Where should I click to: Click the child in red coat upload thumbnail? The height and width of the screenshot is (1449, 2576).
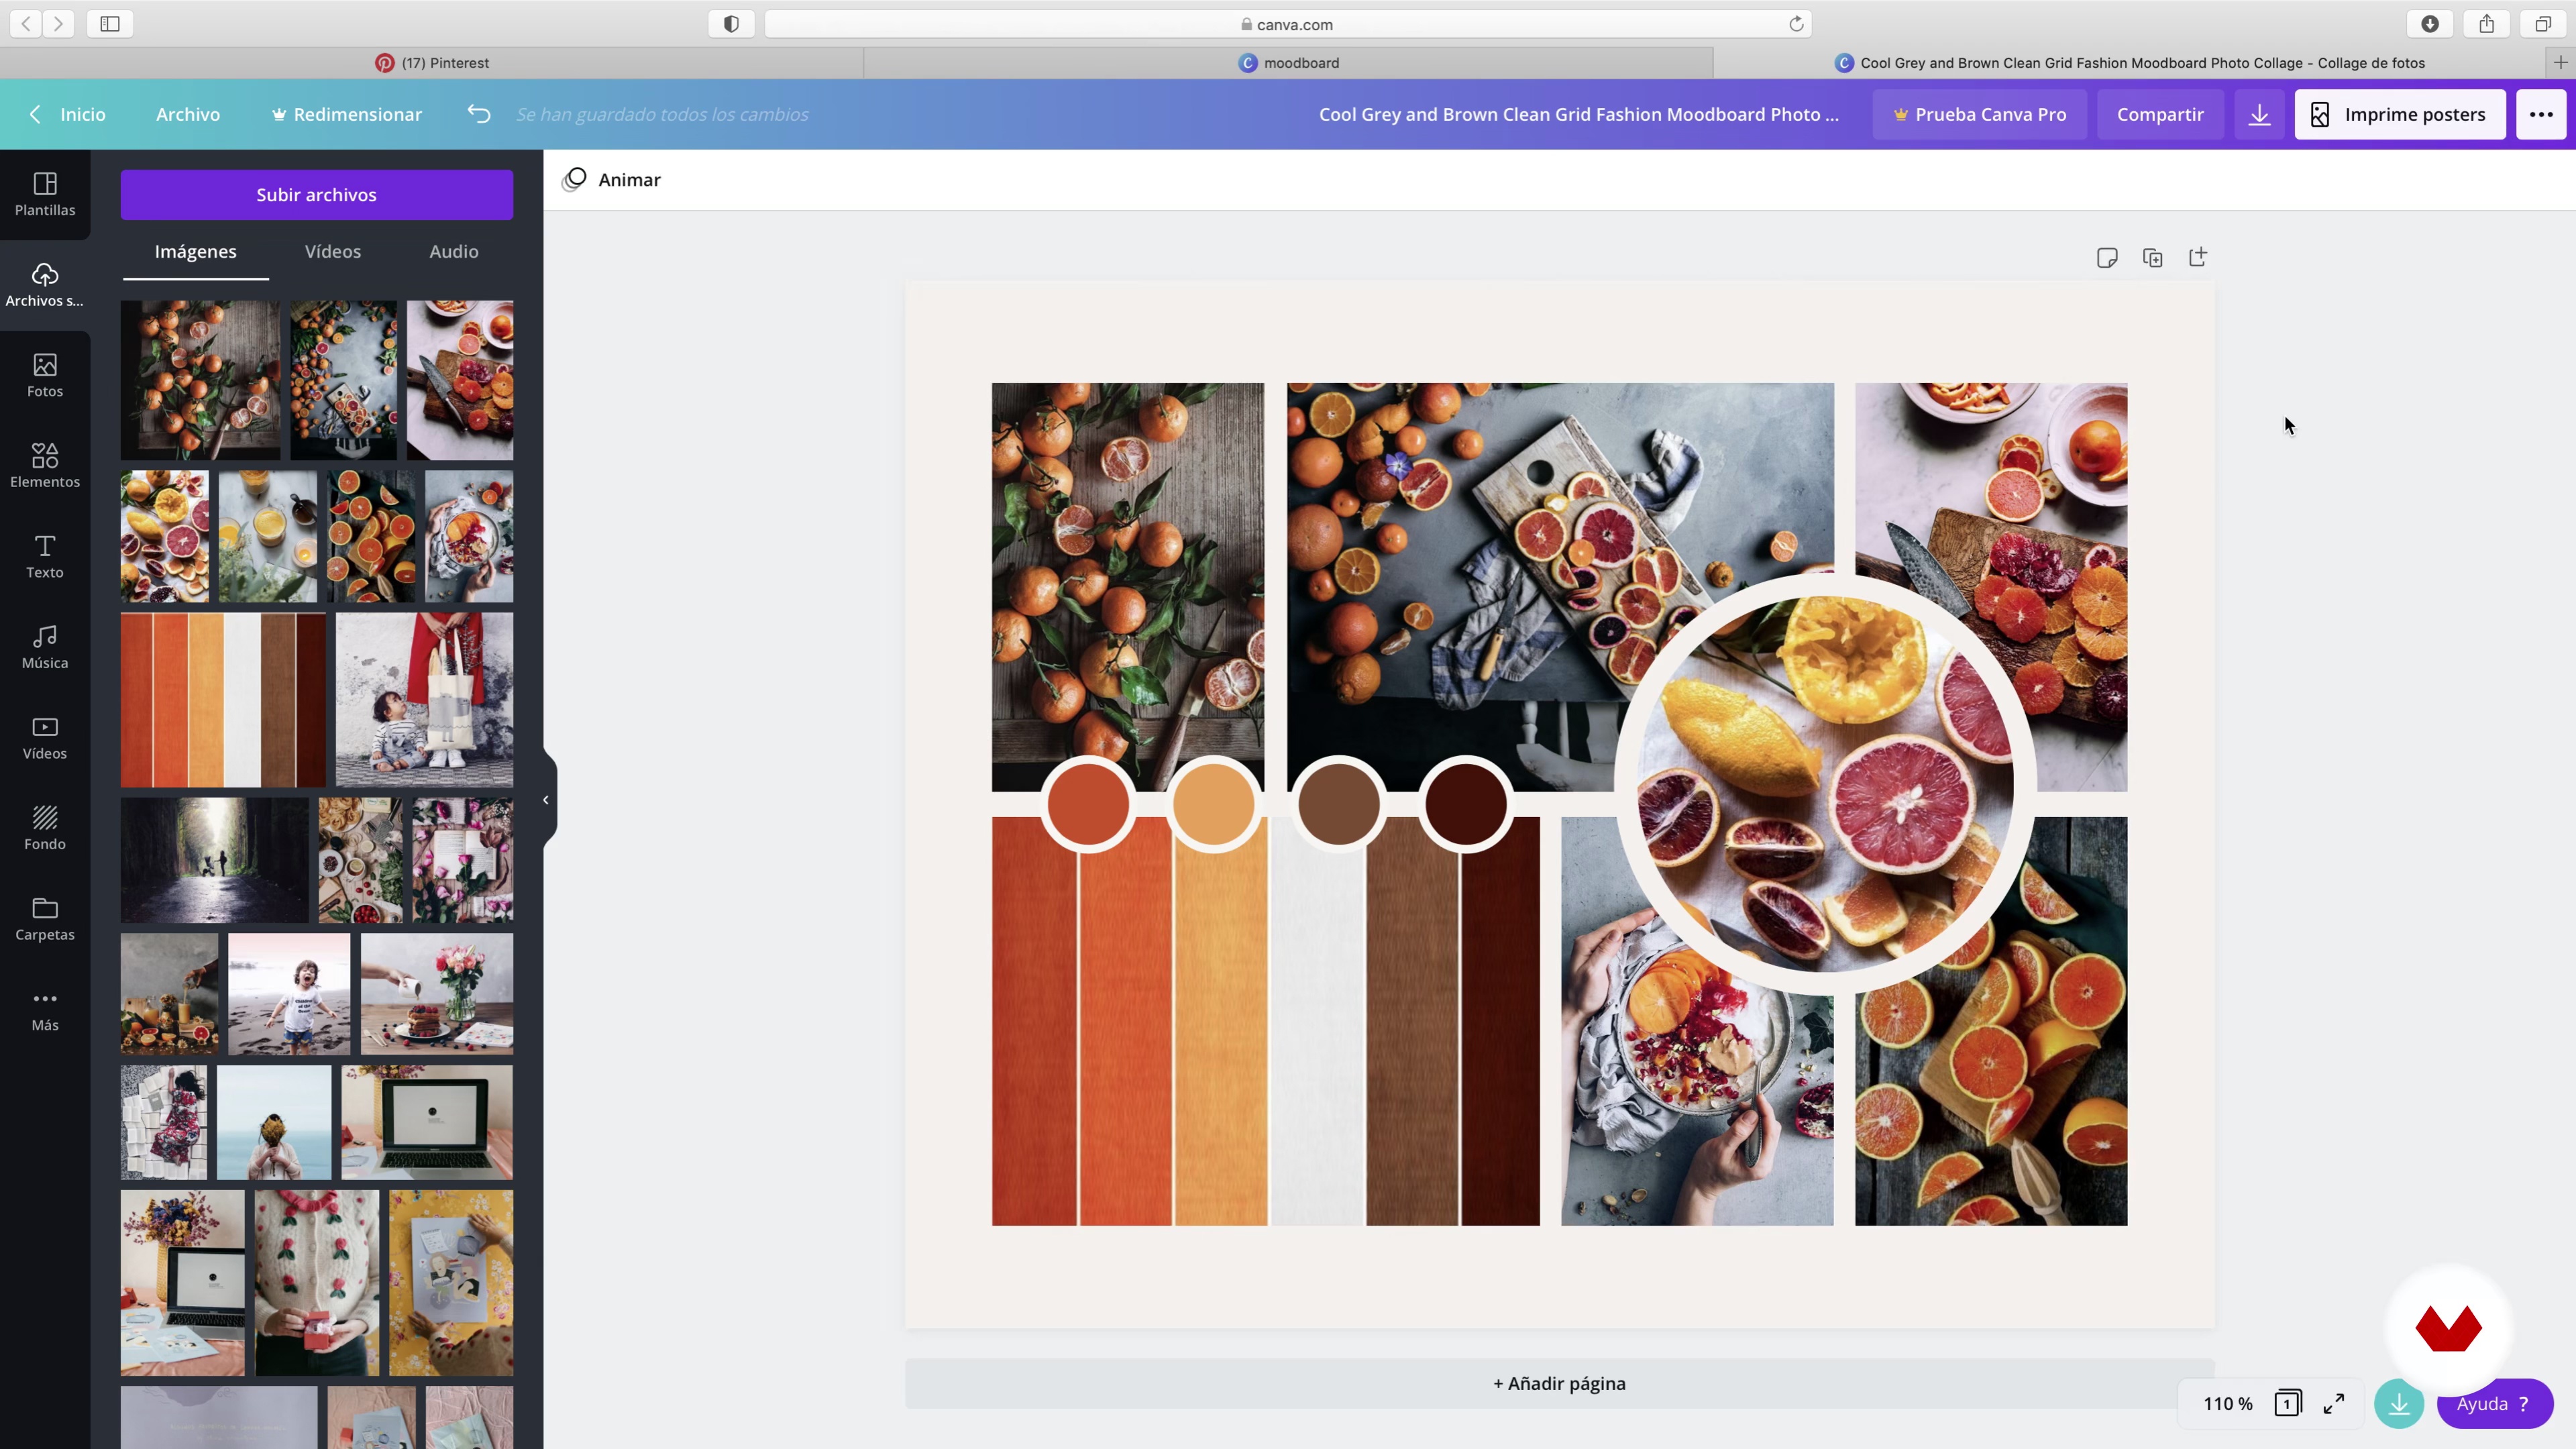point(425,700)
